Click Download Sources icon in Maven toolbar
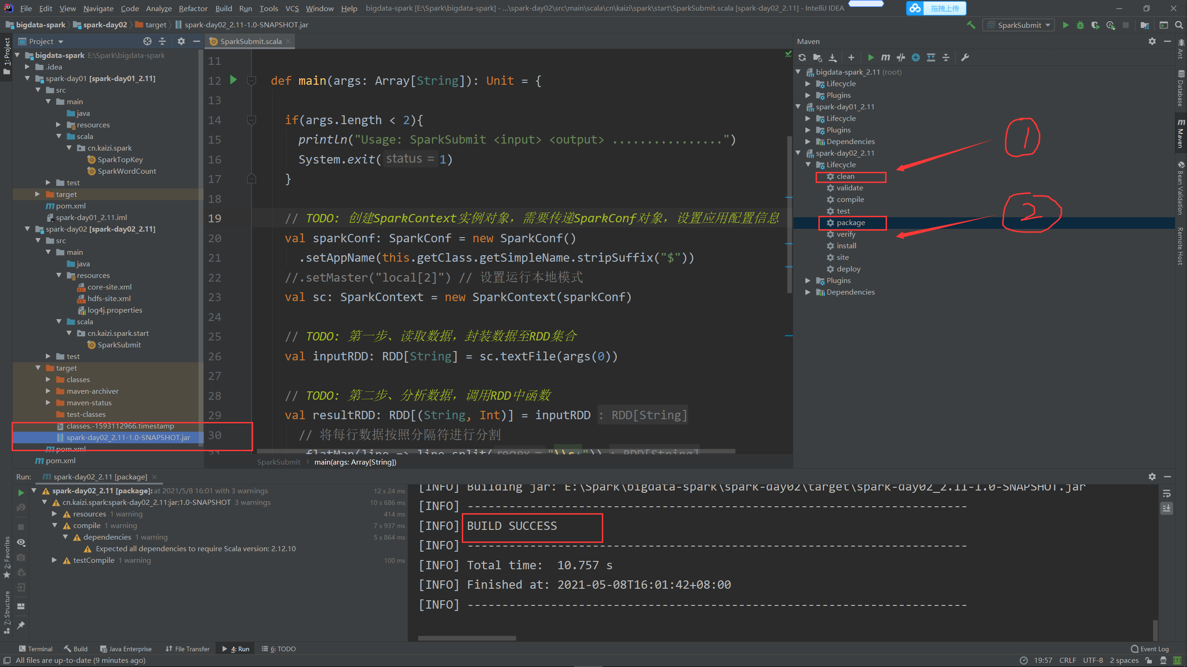The height and width of the screenshot is (667, 1187). 833,57
